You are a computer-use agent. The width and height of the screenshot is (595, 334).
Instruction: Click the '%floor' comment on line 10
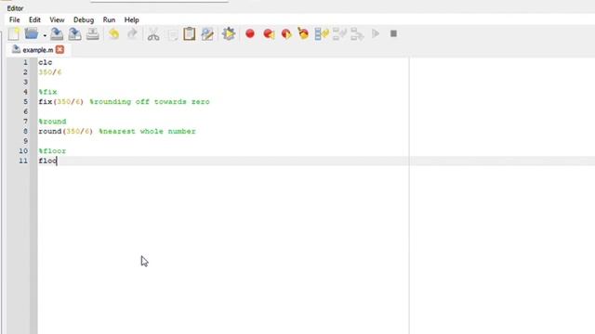[52, 151]
